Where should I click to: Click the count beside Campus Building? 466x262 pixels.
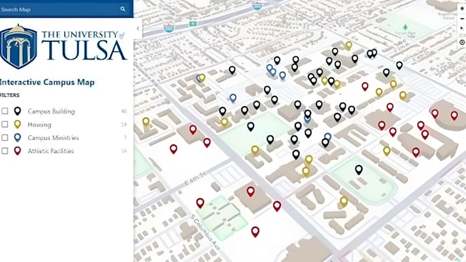tap(124, 112)
